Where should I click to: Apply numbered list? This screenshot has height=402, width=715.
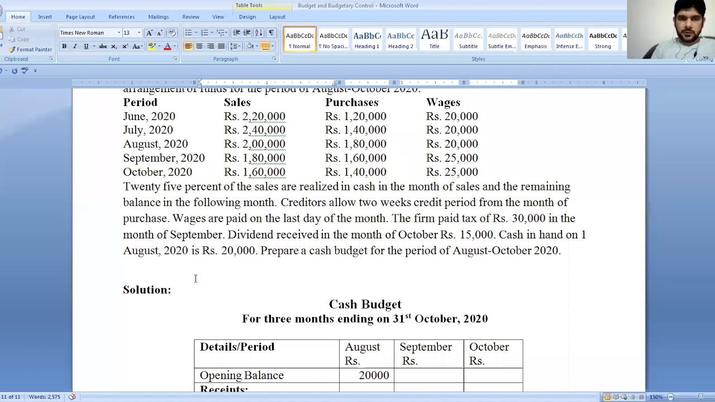[x=204, y=33]
